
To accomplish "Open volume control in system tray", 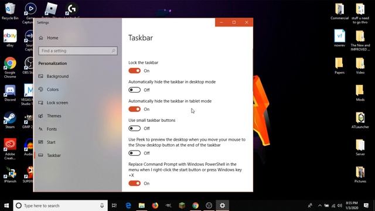I will 340,206.
